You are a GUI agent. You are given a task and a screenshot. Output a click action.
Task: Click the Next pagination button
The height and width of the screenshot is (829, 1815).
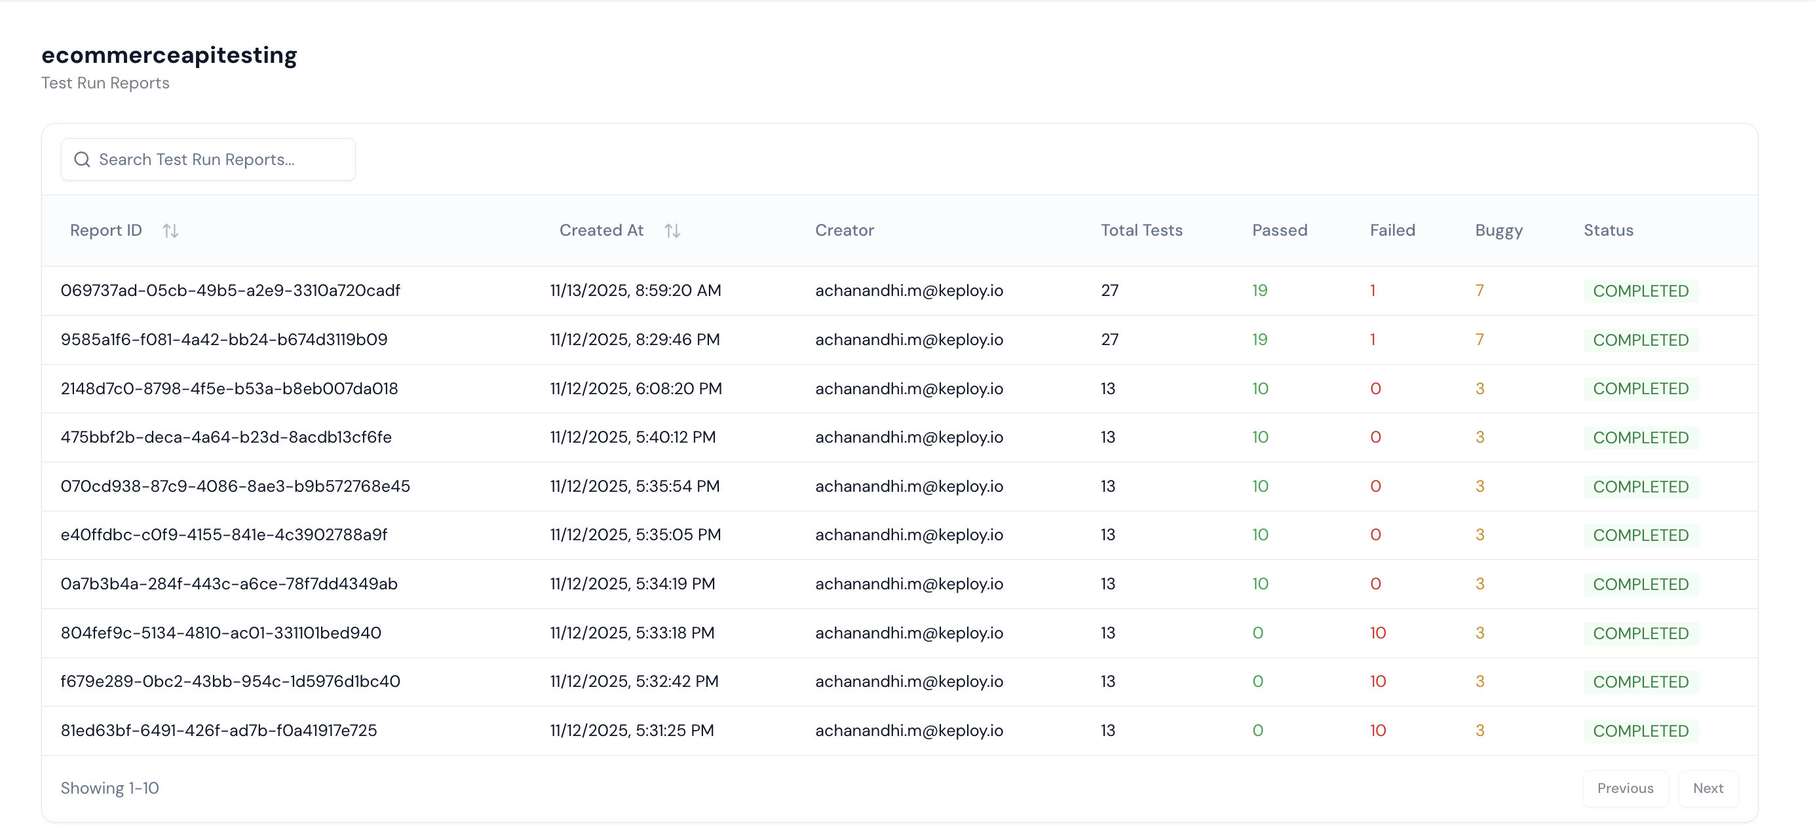point(1709,788)
